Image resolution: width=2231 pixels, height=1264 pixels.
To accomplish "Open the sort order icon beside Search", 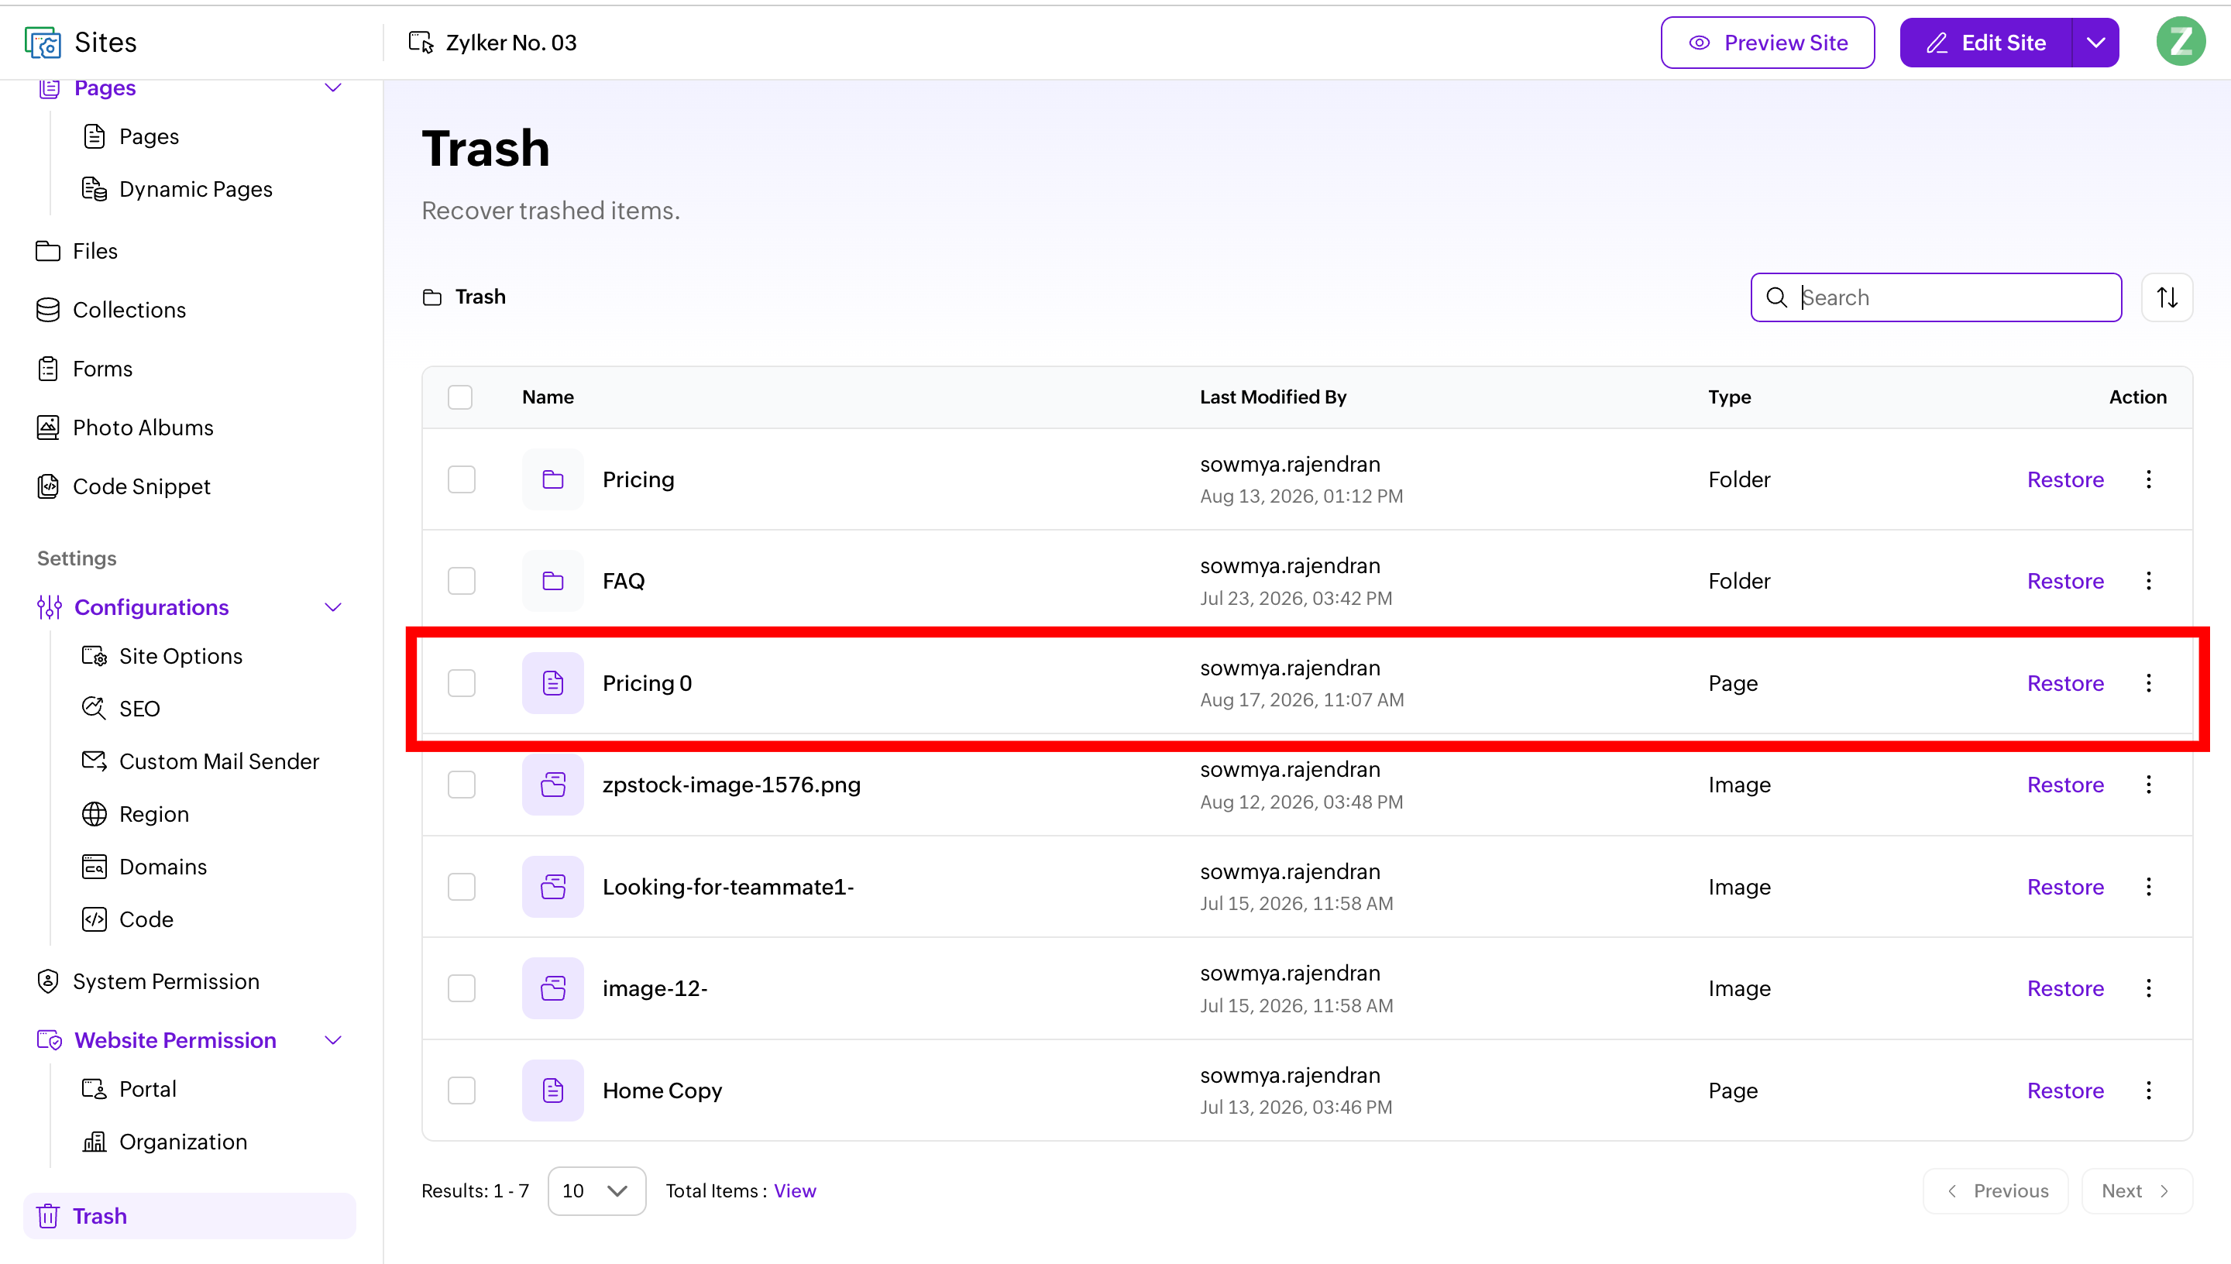I will (x=2167, y=297).
